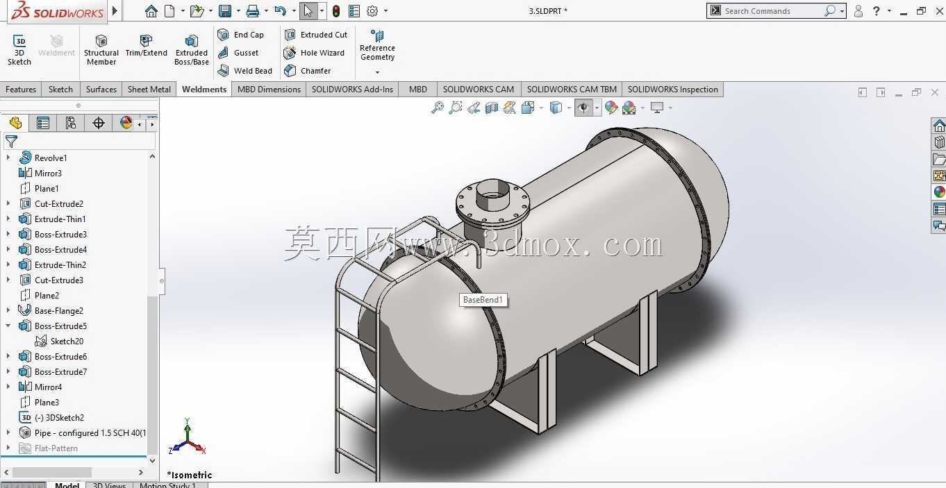Expand the Extrude-Thin1 feature
Screen dimensions: 946x488
[x=8, y=219]
